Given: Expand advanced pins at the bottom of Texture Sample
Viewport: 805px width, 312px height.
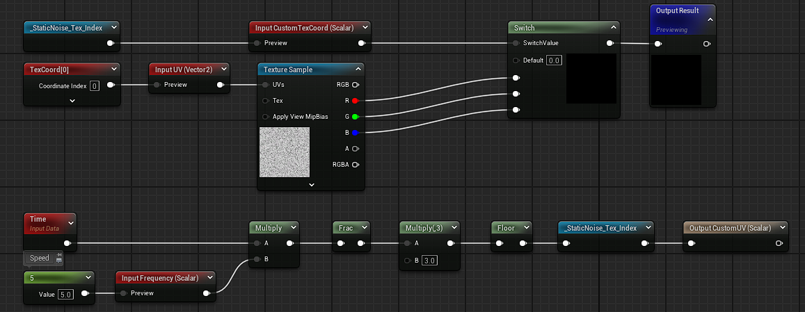Looking at the screenshot, I should click(311, 185).
